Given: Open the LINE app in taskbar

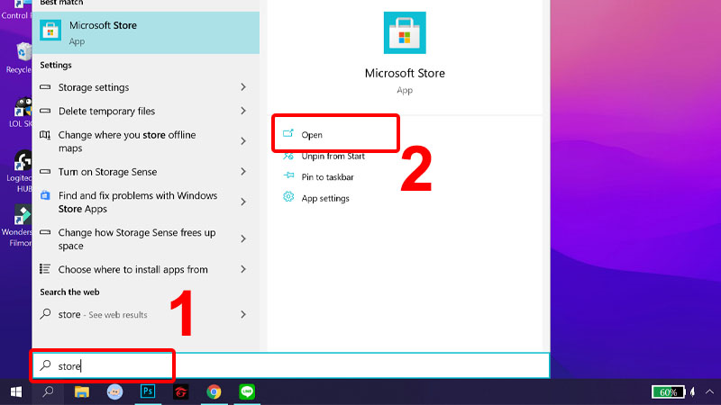Looking at the screenshot, I should [x=246, y=391].
